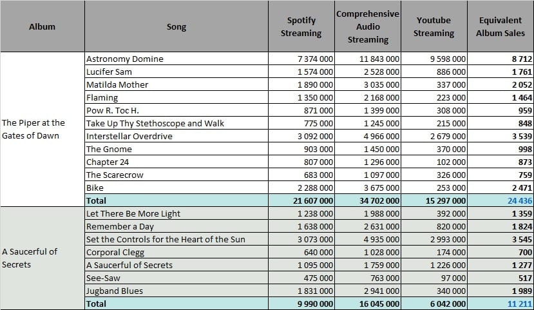Click the Spotify Streaming header cell
Viewport: 534px width, 310px height.
301,26
